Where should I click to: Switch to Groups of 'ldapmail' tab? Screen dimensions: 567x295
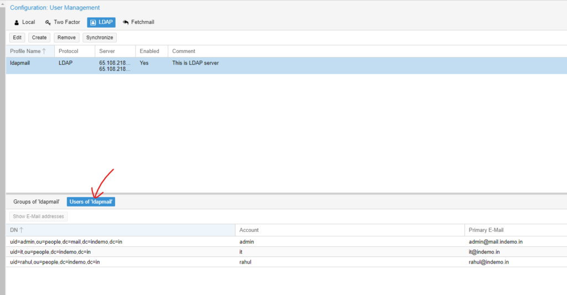(36, 202)
